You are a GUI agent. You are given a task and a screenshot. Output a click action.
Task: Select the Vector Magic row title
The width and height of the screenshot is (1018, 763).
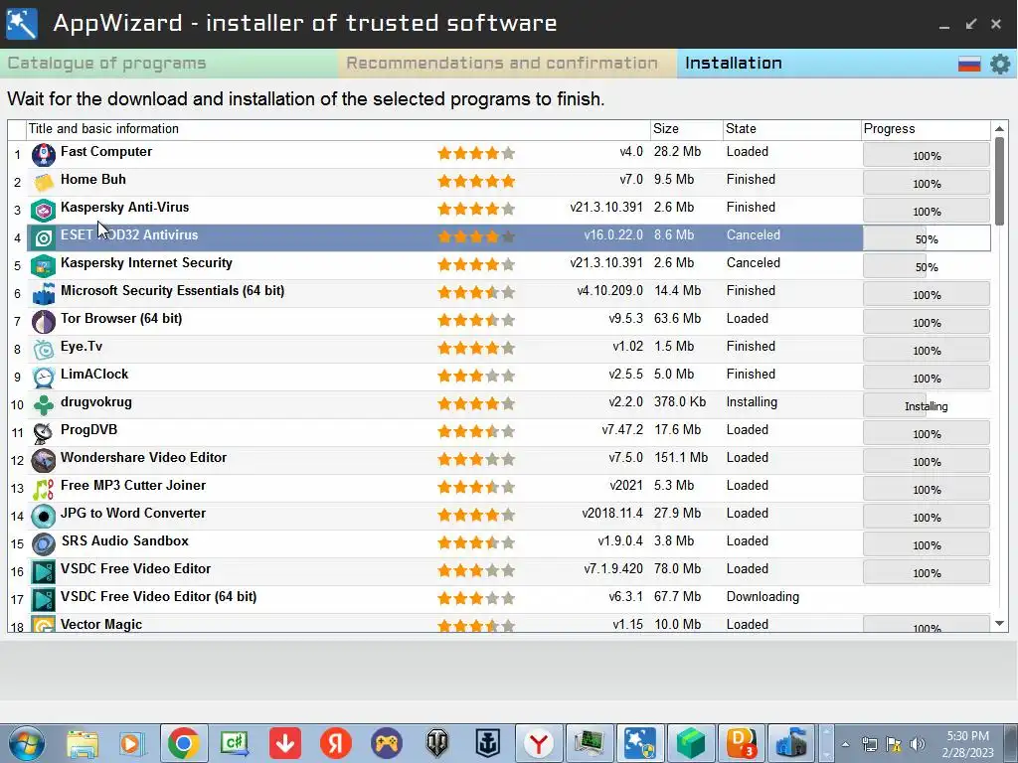point(101,624)
